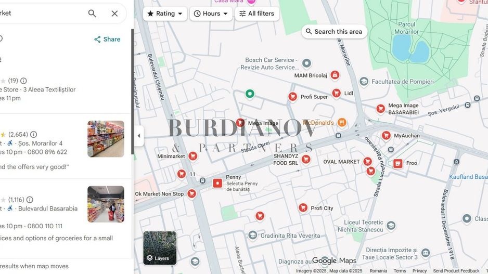Open store photo for Bulevardul Basarabia result

point(106,204)
